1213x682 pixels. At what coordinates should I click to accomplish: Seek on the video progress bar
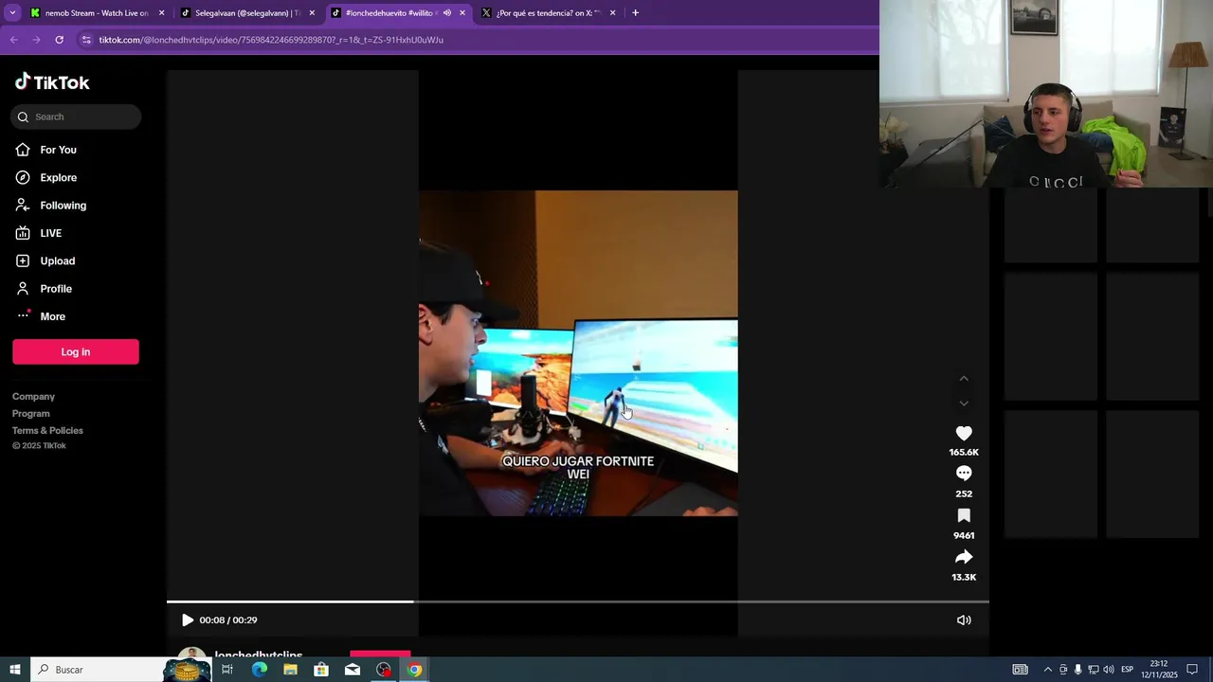tap(578, 601)
